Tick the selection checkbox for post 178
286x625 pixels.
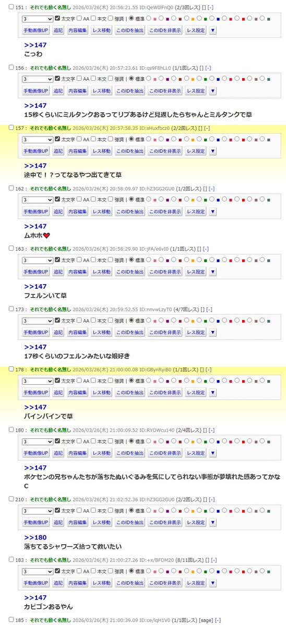(11, 369)
